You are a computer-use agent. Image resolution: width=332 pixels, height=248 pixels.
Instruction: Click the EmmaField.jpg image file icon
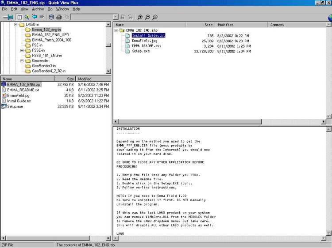(x=4, y=95)
